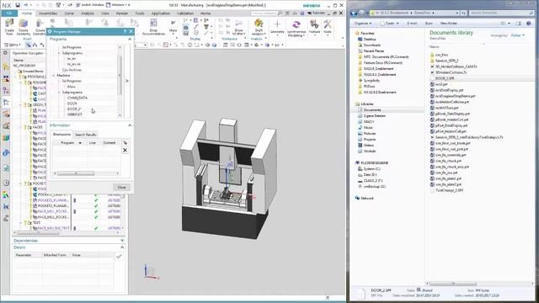
Task: Click the delete breakpoint X icon
Action: 125,150
